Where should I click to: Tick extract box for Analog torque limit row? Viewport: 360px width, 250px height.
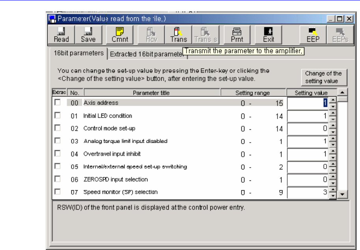click(58, 141)
